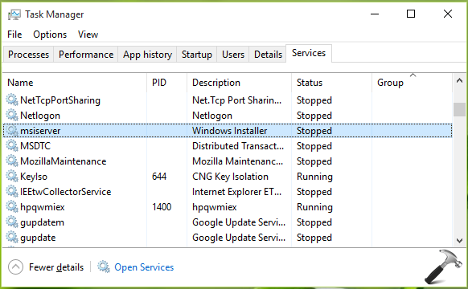Viewport: 468px width, 289px height.
Task: Click the Open Services link
Action: 144,267
